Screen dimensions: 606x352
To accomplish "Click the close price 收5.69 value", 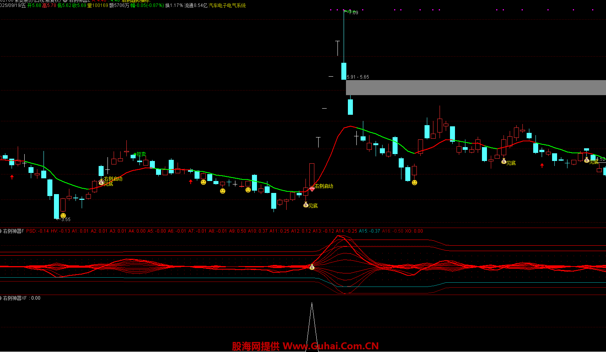I will coord(79,5).
